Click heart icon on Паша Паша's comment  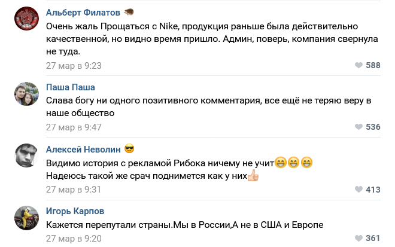point(358,127)
